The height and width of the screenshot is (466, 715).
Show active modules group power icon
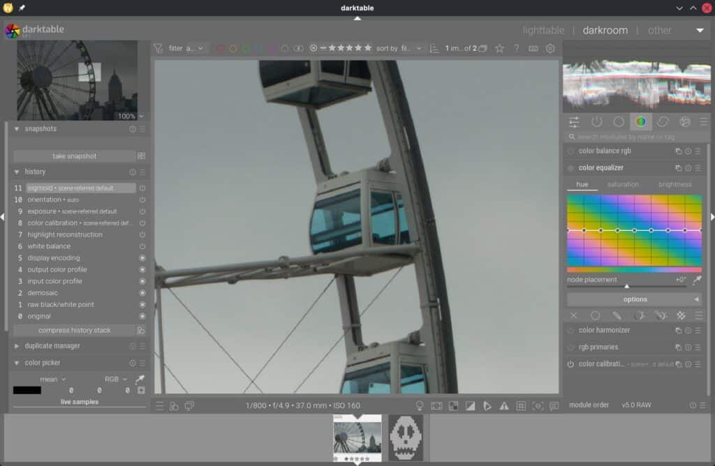pyautogui.click(x=596, y=121)
